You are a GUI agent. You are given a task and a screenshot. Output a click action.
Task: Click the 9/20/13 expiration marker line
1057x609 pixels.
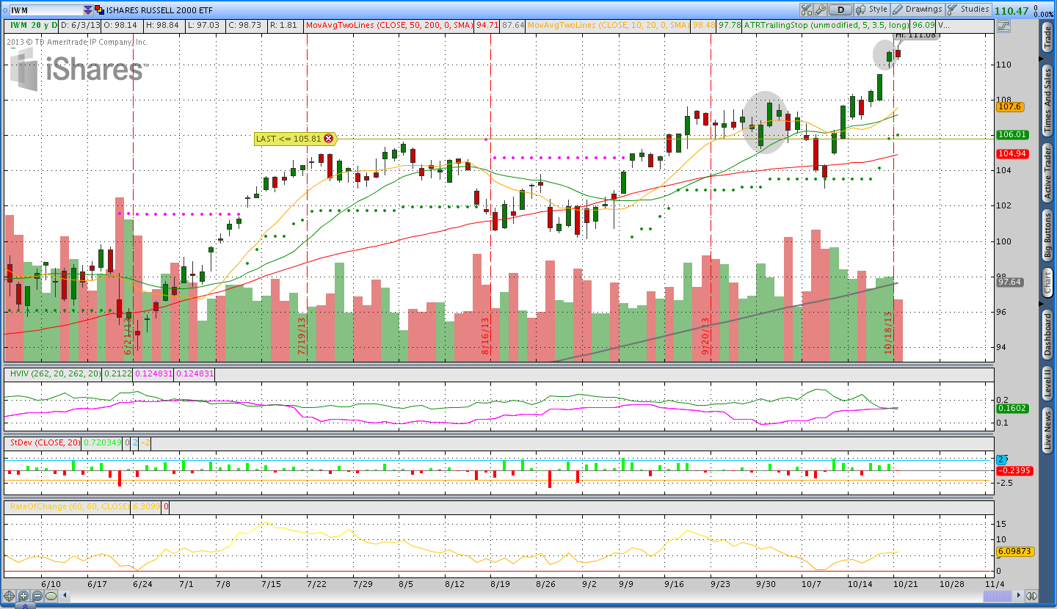coord(711,198)
